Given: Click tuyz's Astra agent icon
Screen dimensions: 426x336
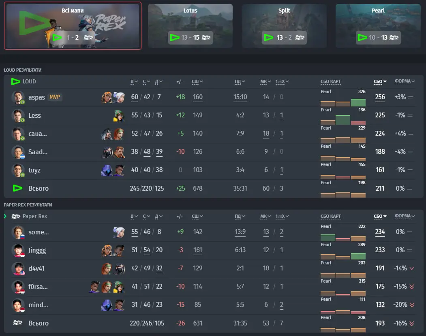Looking at the screenshot, I should point(119,170).
